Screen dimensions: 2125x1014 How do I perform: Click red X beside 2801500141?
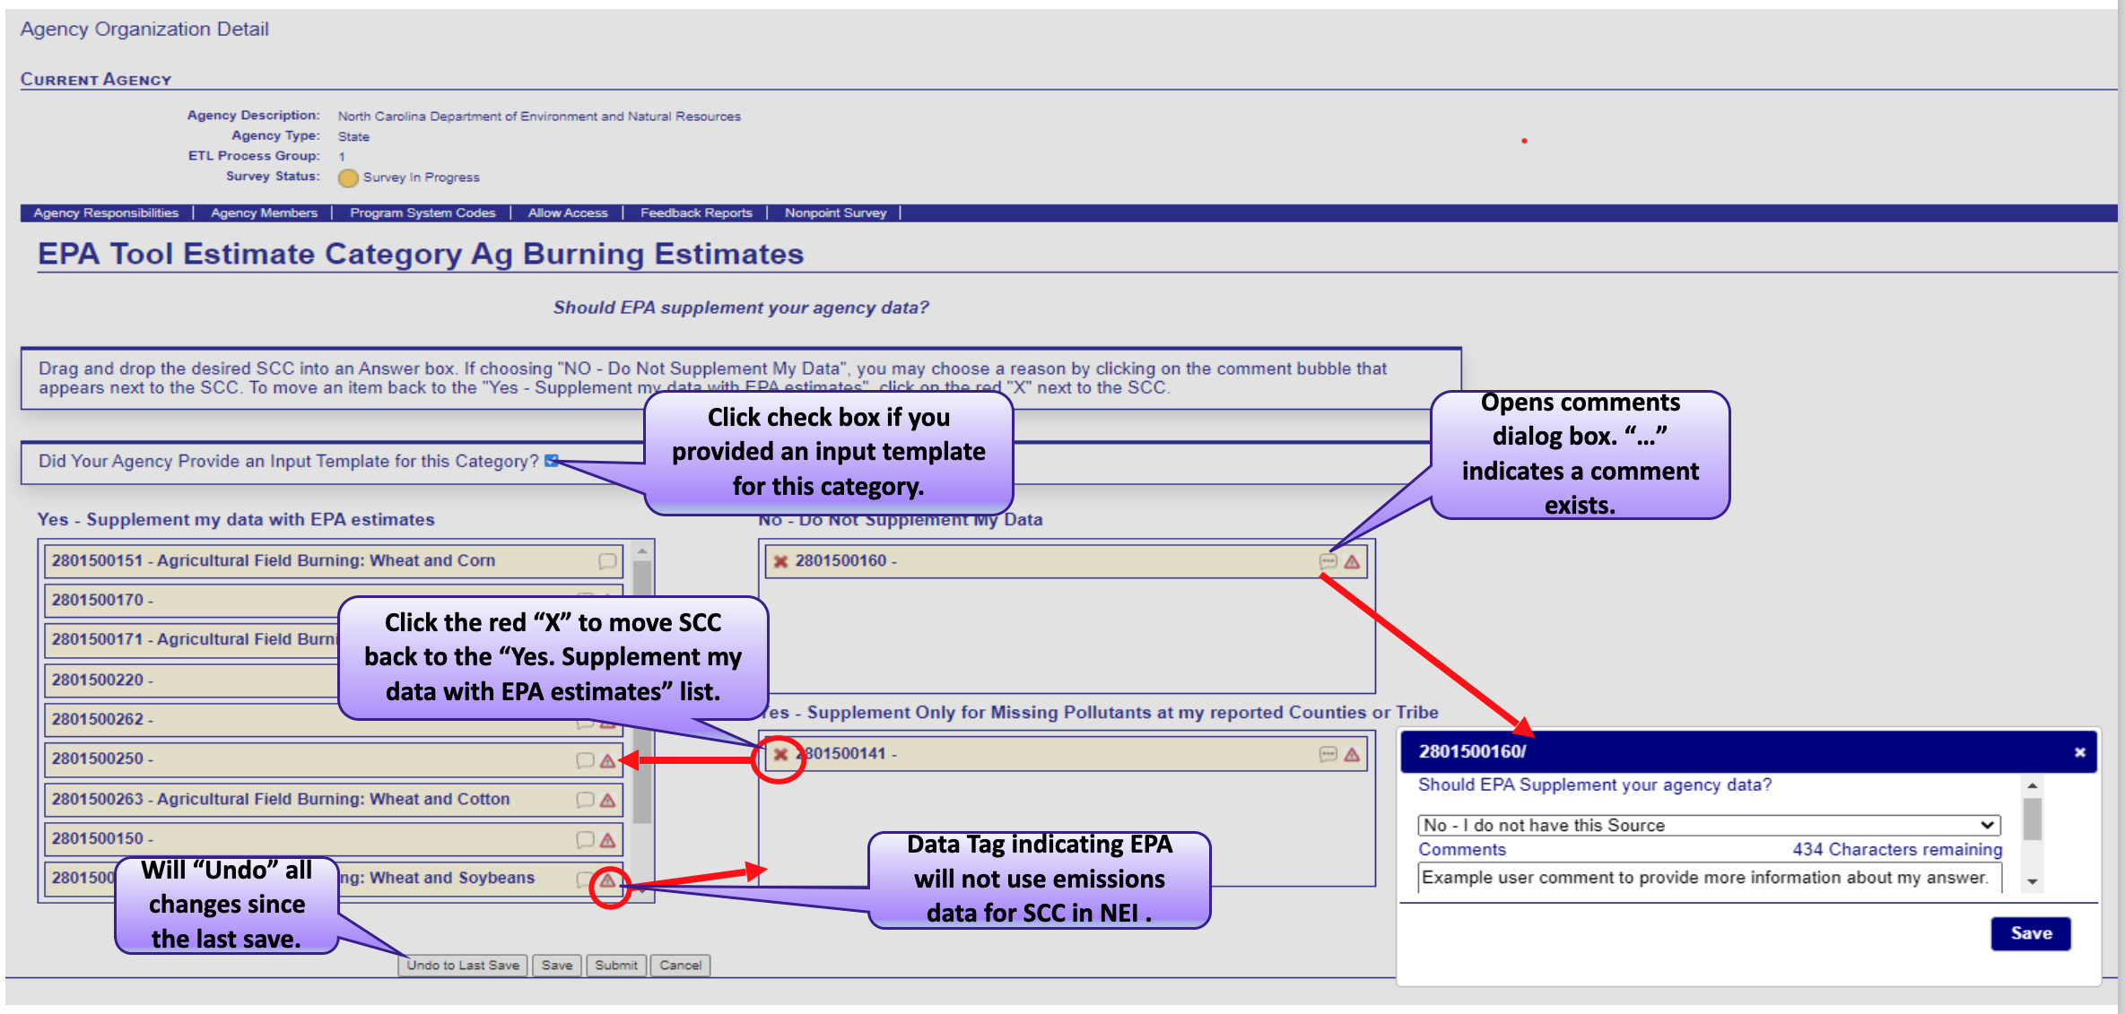point(780,754)
